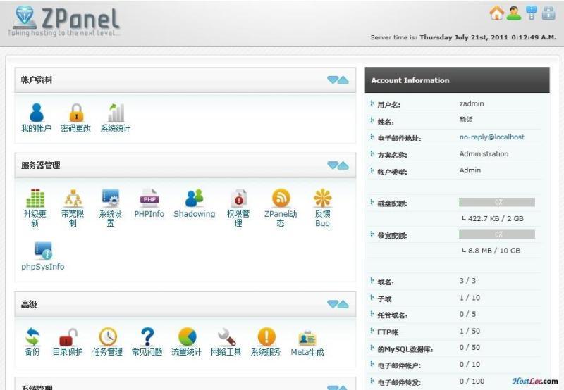Click the ZPanel logo
This screenshot has width=564, height=390.
[66, 20]
